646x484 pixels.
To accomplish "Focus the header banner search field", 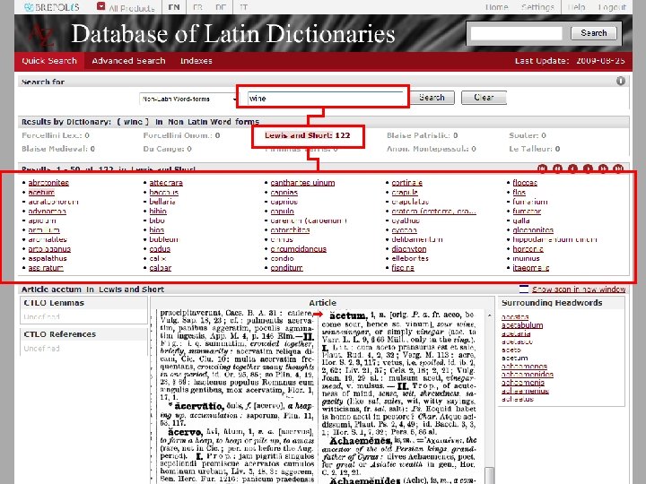I will click(516, 33).
